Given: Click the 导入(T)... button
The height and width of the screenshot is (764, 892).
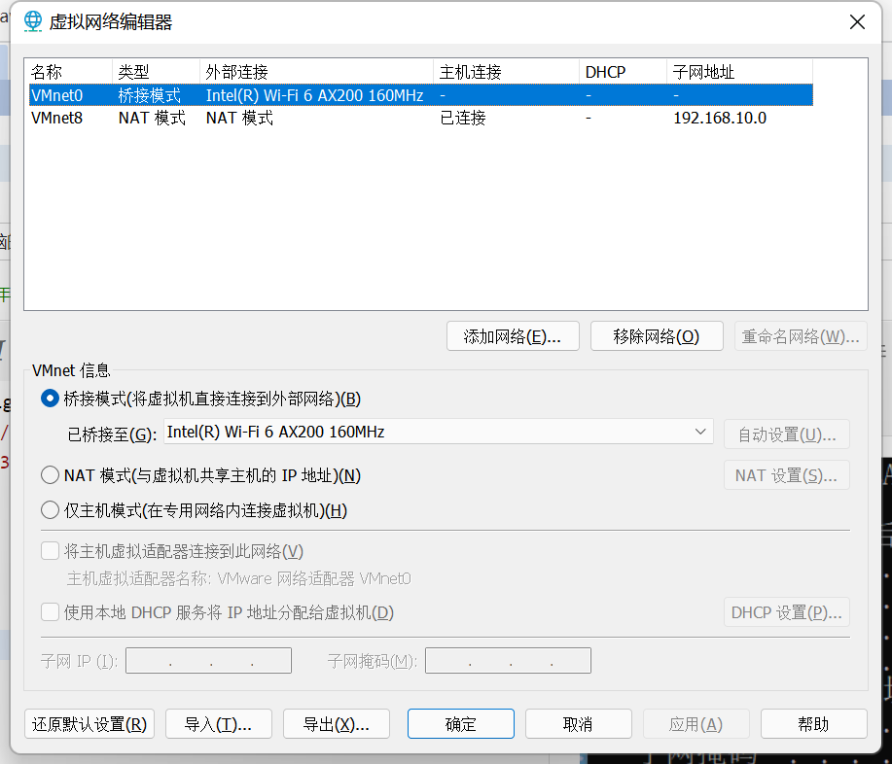Looking at the screenshot, I should point(219,723).
